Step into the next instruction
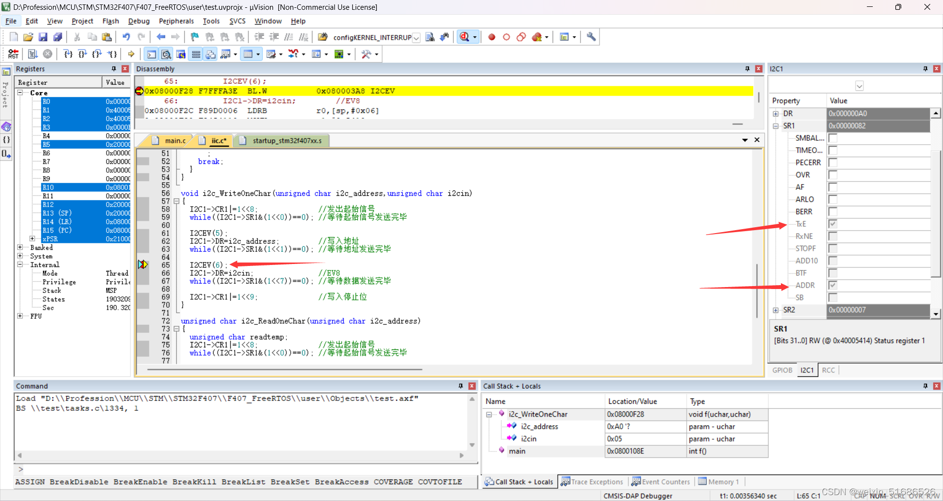This screenshot has height=501, width=943. [68, 54]
